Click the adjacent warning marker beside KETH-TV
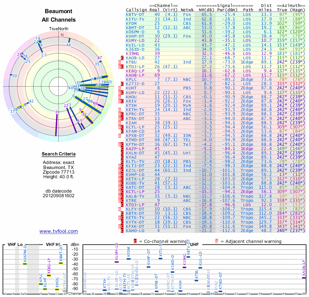309x297 pixels. pyautogui.click(x=119, y=110)
